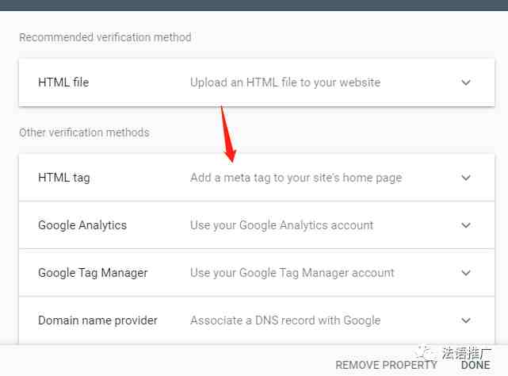Image resolution: width=508 pixels, height=376 pixels.
Task: Open 'Use your Google Analytics account' row
Action: [x=282, y=225]
